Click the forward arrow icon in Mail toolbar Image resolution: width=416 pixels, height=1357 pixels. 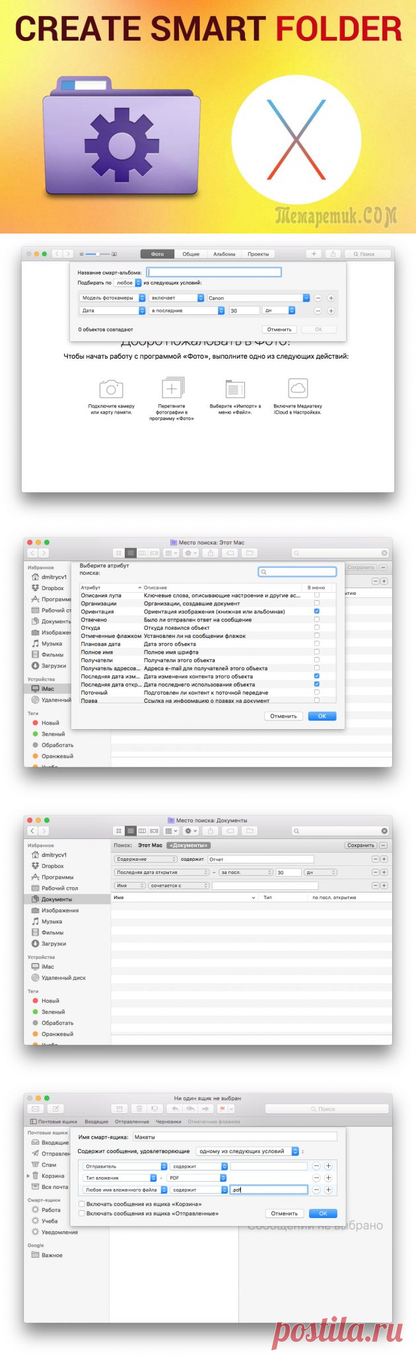point(206,1109)
